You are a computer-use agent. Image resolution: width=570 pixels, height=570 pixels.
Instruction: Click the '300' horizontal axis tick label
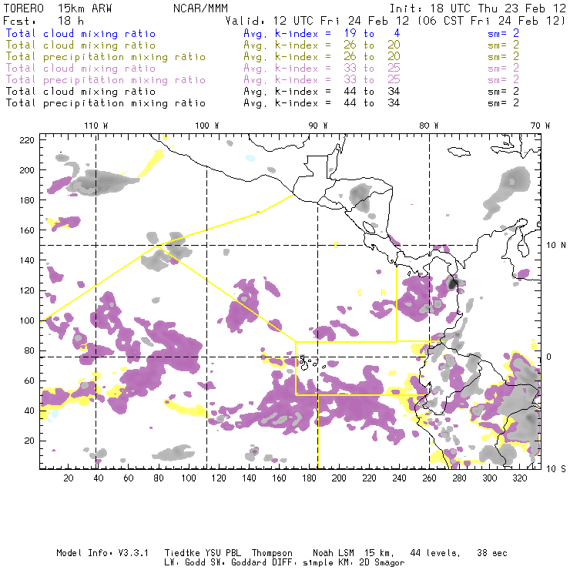490,478
